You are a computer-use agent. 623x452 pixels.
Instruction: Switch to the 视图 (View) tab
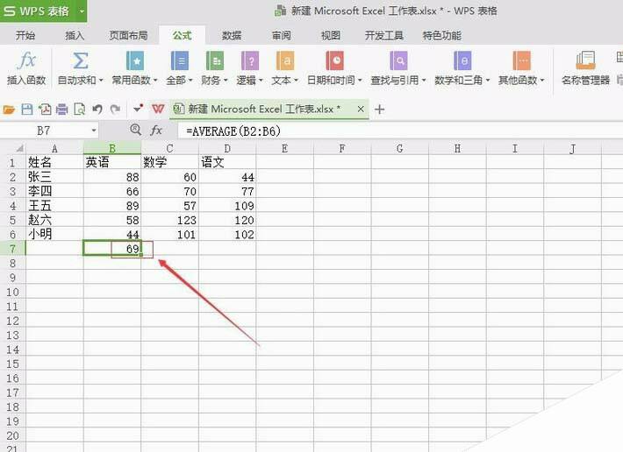click(331, 36)
